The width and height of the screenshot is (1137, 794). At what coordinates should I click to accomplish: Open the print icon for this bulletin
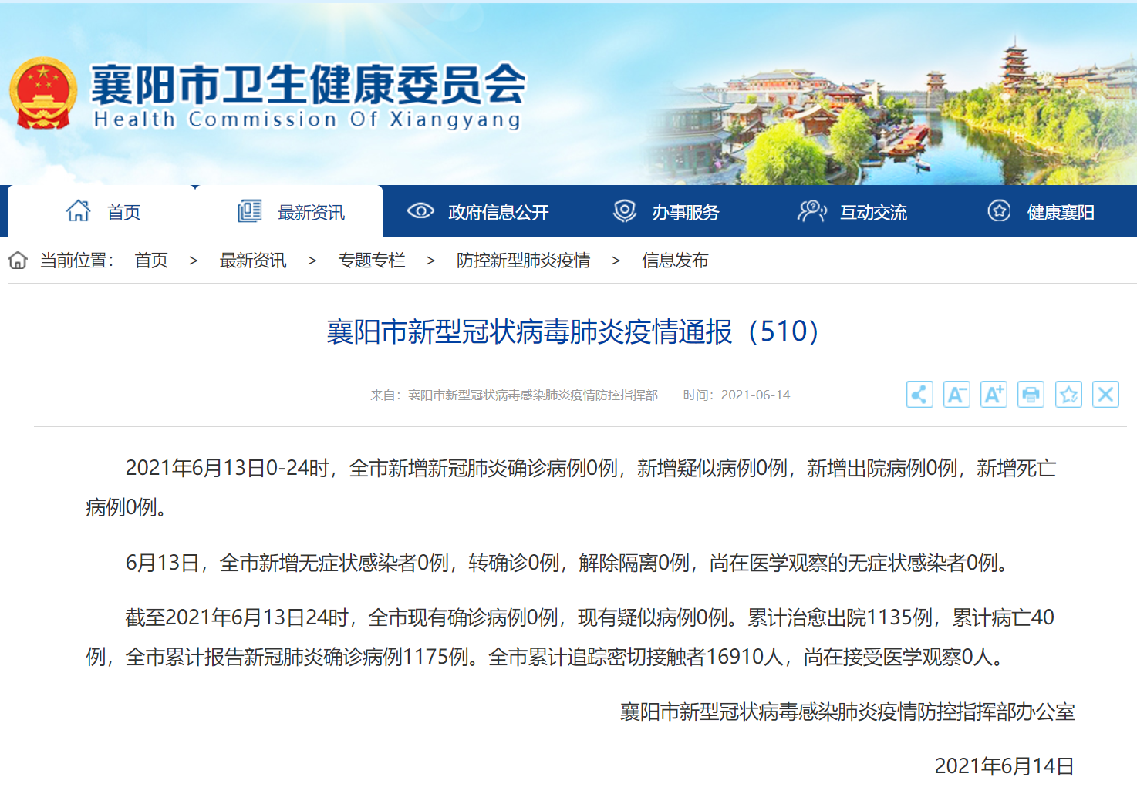coord(1031,394)
